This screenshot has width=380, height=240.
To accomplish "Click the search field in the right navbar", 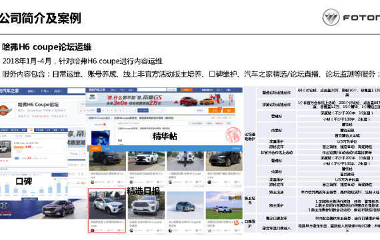I will [152, 90].
